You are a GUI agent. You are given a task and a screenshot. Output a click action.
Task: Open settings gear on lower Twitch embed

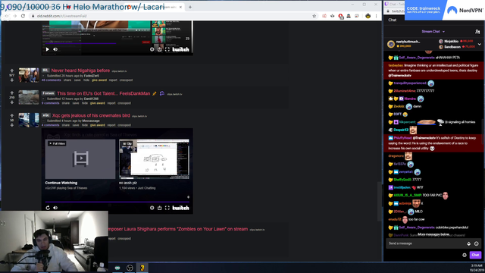(x=152, y=208)
